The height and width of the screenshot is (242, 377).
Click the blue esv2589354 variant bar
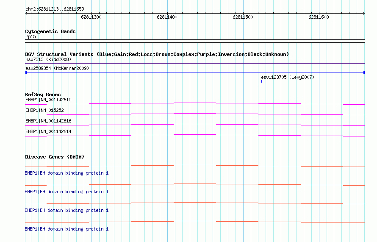[195, 72]
